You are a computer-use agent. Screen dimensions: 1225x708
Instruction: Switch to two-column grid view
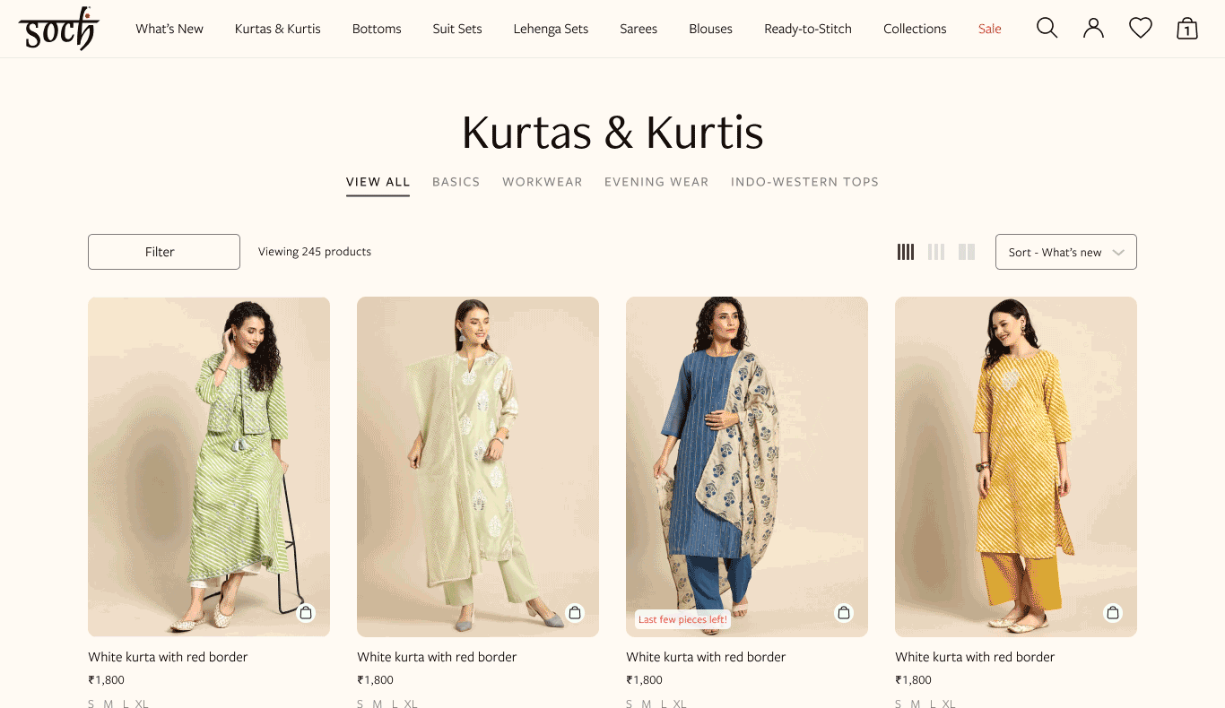967,252
